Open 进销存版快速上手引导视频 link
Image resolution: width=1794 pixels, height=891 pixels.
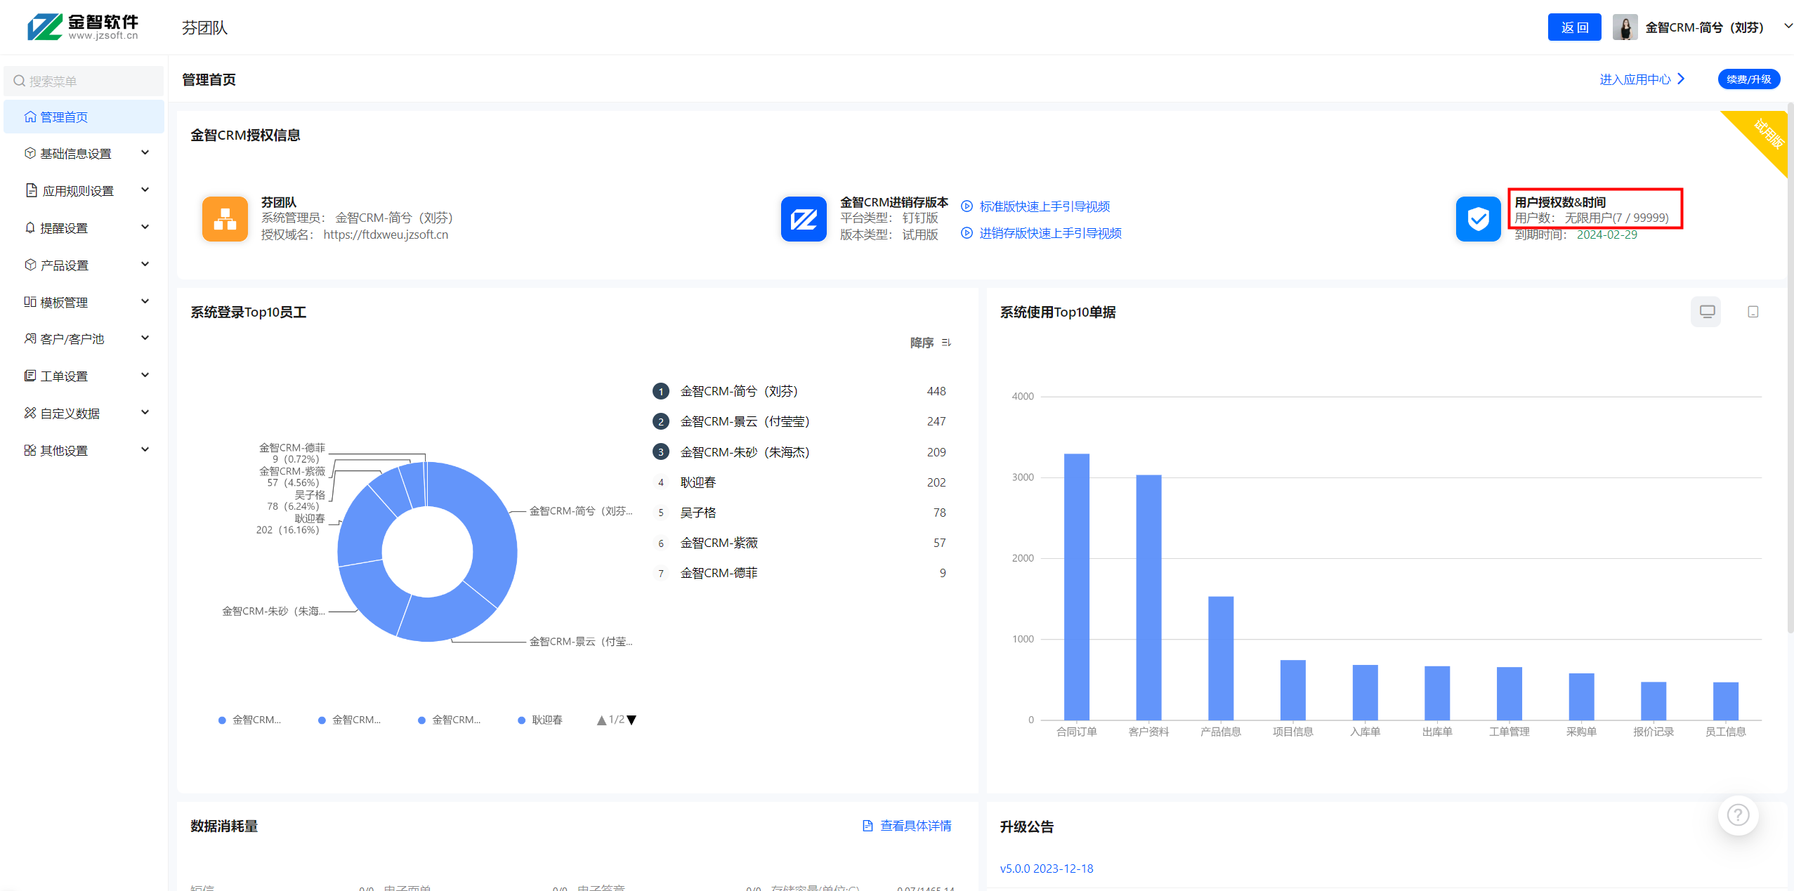coord(1050,233)
